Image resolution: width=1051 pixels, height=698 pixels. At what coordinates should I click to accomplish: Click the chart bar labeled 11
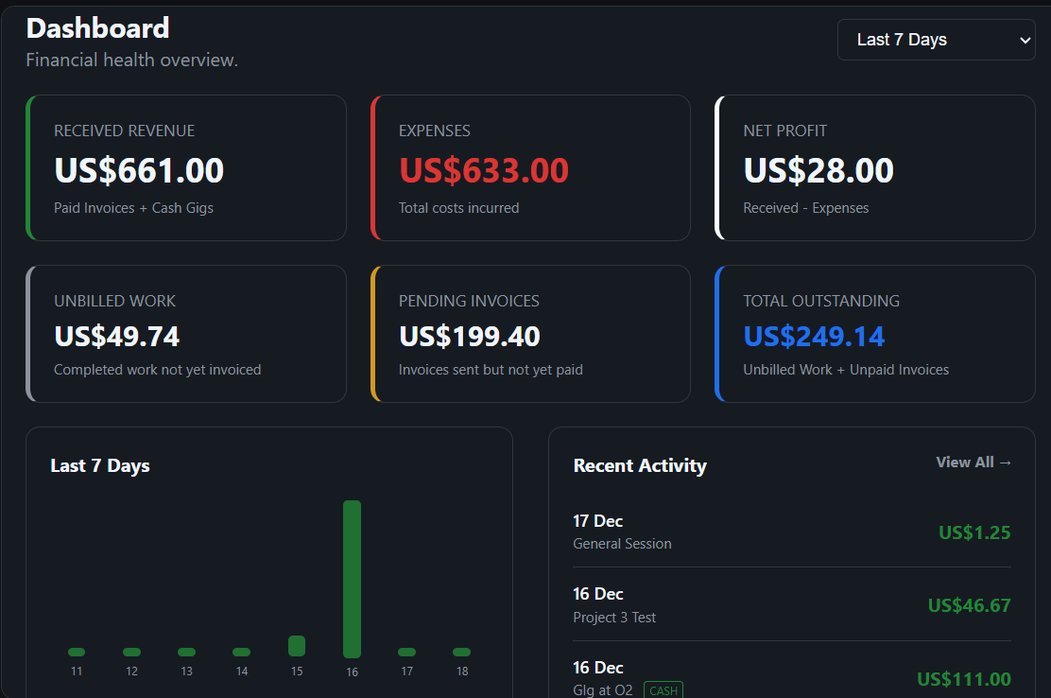pos(76,651)
